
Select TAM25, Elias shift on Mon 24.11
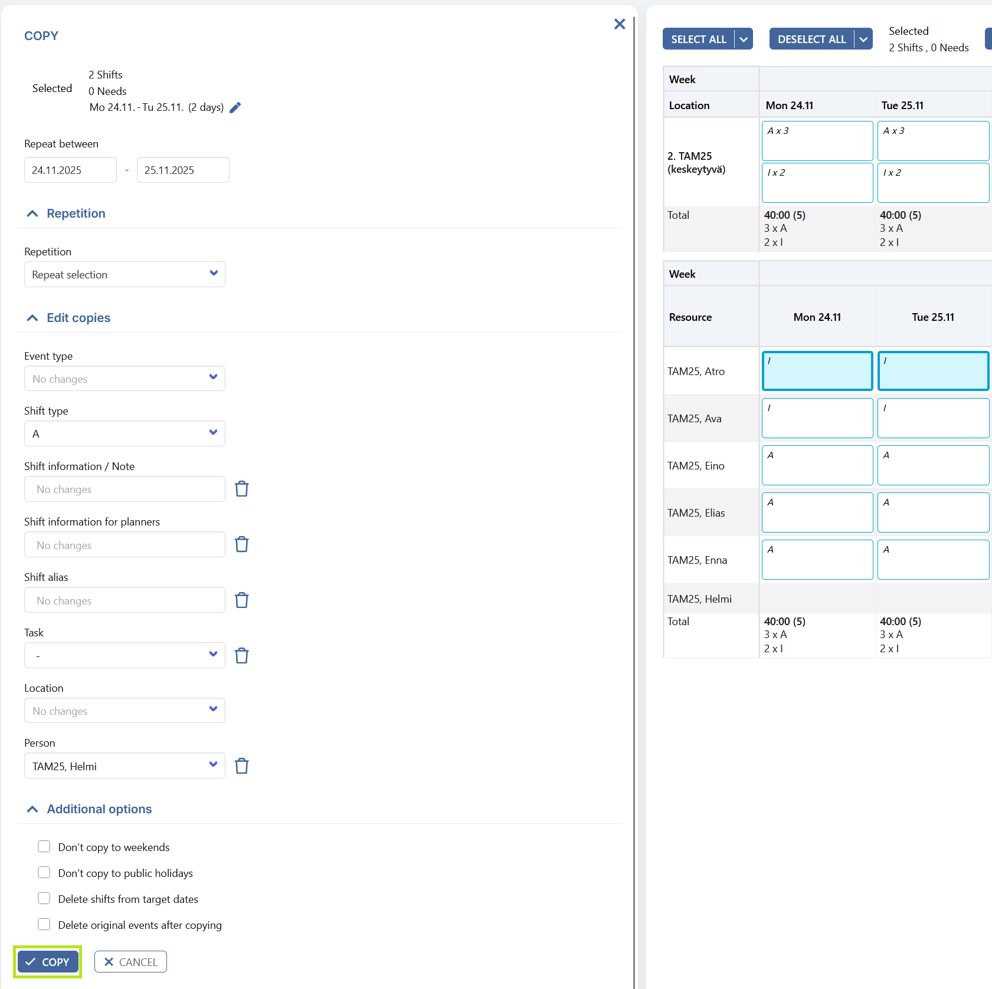817,512
